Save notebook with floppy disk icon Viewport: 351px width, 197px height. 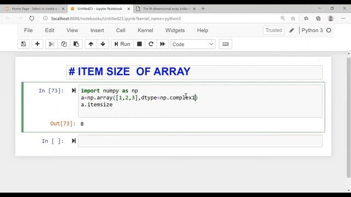coord(24,44)
